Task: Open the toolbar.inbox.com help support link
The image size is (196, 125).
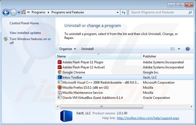Action: (x=148, y=118)
